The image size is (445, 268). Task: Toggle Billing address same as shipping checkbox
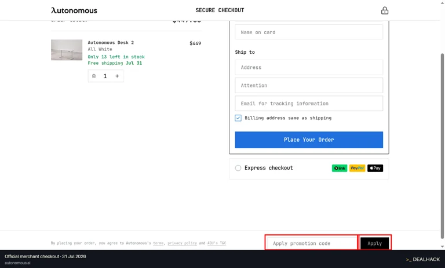[x=238, y=118]
